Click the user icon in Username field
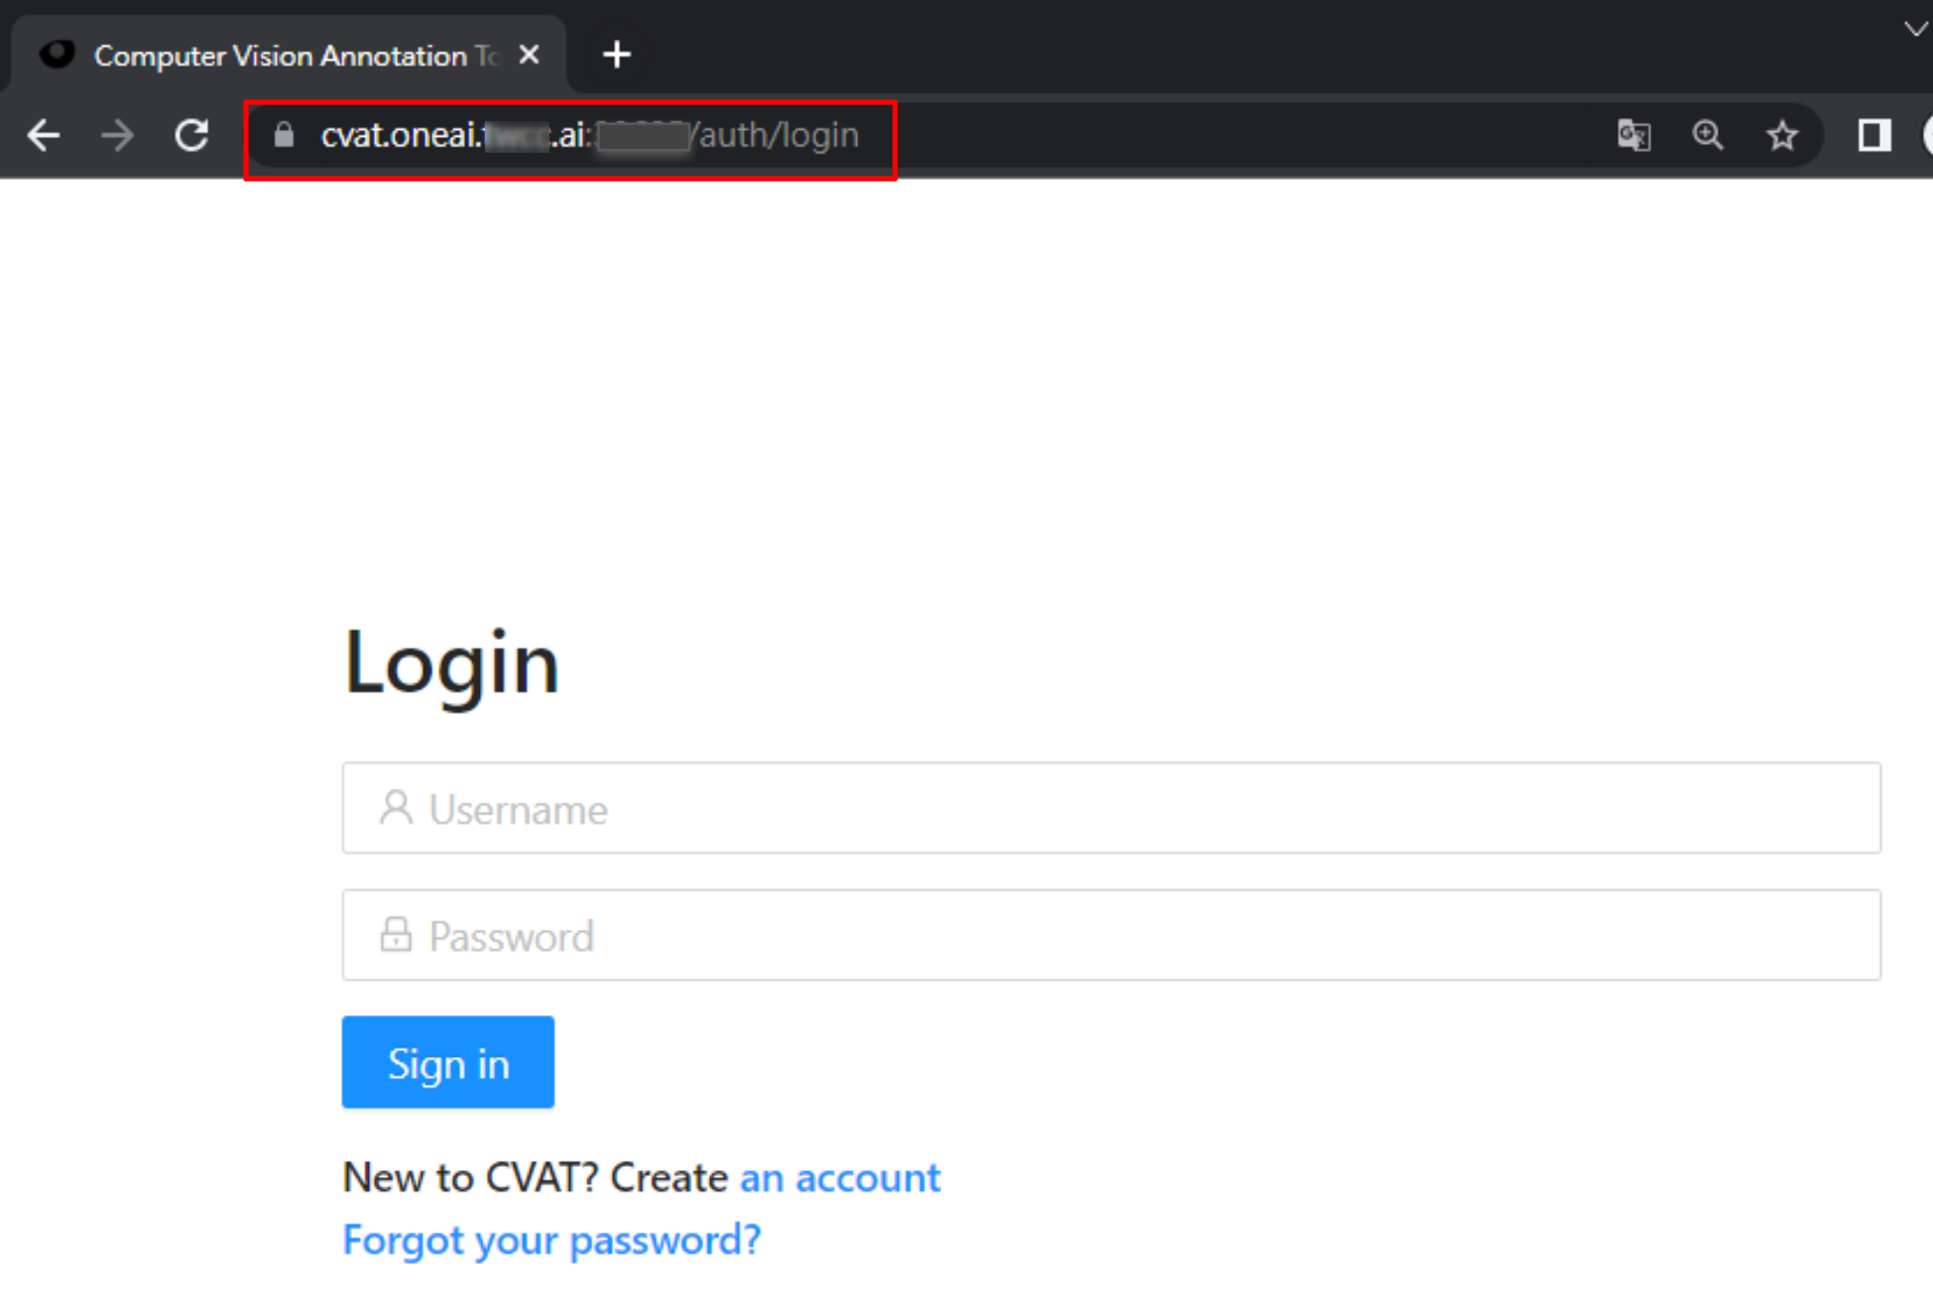Image resolution: width=1933 pixels, height=1289 pixels. pos(396,808)
